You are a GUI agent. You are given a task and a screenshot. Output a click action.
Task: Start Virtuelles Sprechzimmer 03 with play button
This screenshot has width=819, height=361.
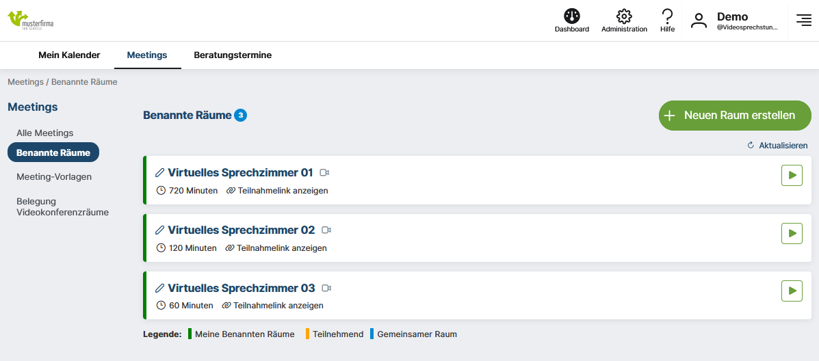point(792,291)
